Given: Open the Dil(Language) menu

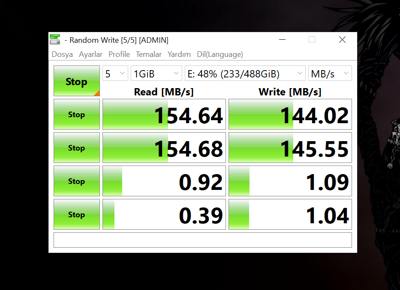Looking at the screenshot, I should coord(220,54).
